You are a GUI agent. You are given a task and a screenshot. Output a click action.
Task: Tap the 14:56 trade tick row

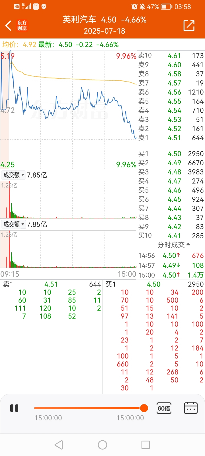coord(171,255)
